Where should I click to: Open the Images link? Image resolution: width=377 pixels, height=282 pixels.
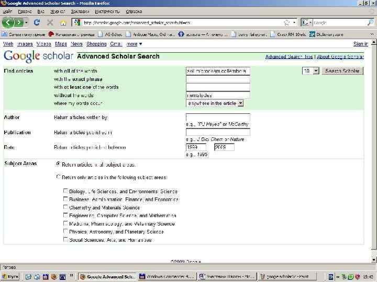click(25, 44)
